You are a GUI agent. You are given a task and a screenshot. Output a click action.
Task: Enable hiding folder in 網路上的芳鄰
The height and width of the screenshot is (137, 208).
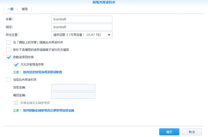tap(8, 43)
